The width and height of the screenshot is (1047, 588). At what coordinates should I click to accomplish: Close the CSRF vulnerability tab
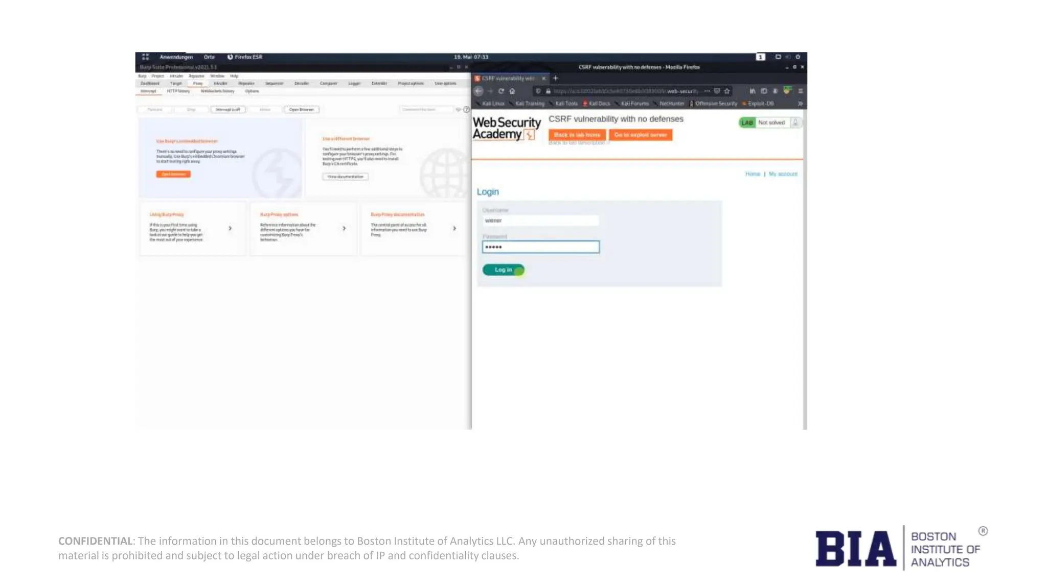pyautogui.click(x=543, y=78)
